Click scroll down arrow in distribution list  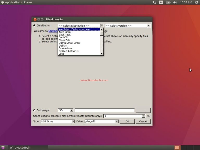pyautogui.click(x=102, y=54)
